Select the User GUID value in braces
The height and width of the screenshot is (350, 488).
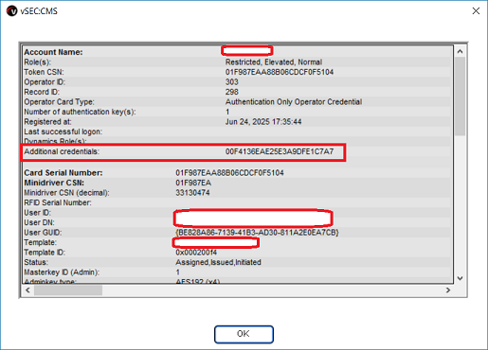coord(257,233)
